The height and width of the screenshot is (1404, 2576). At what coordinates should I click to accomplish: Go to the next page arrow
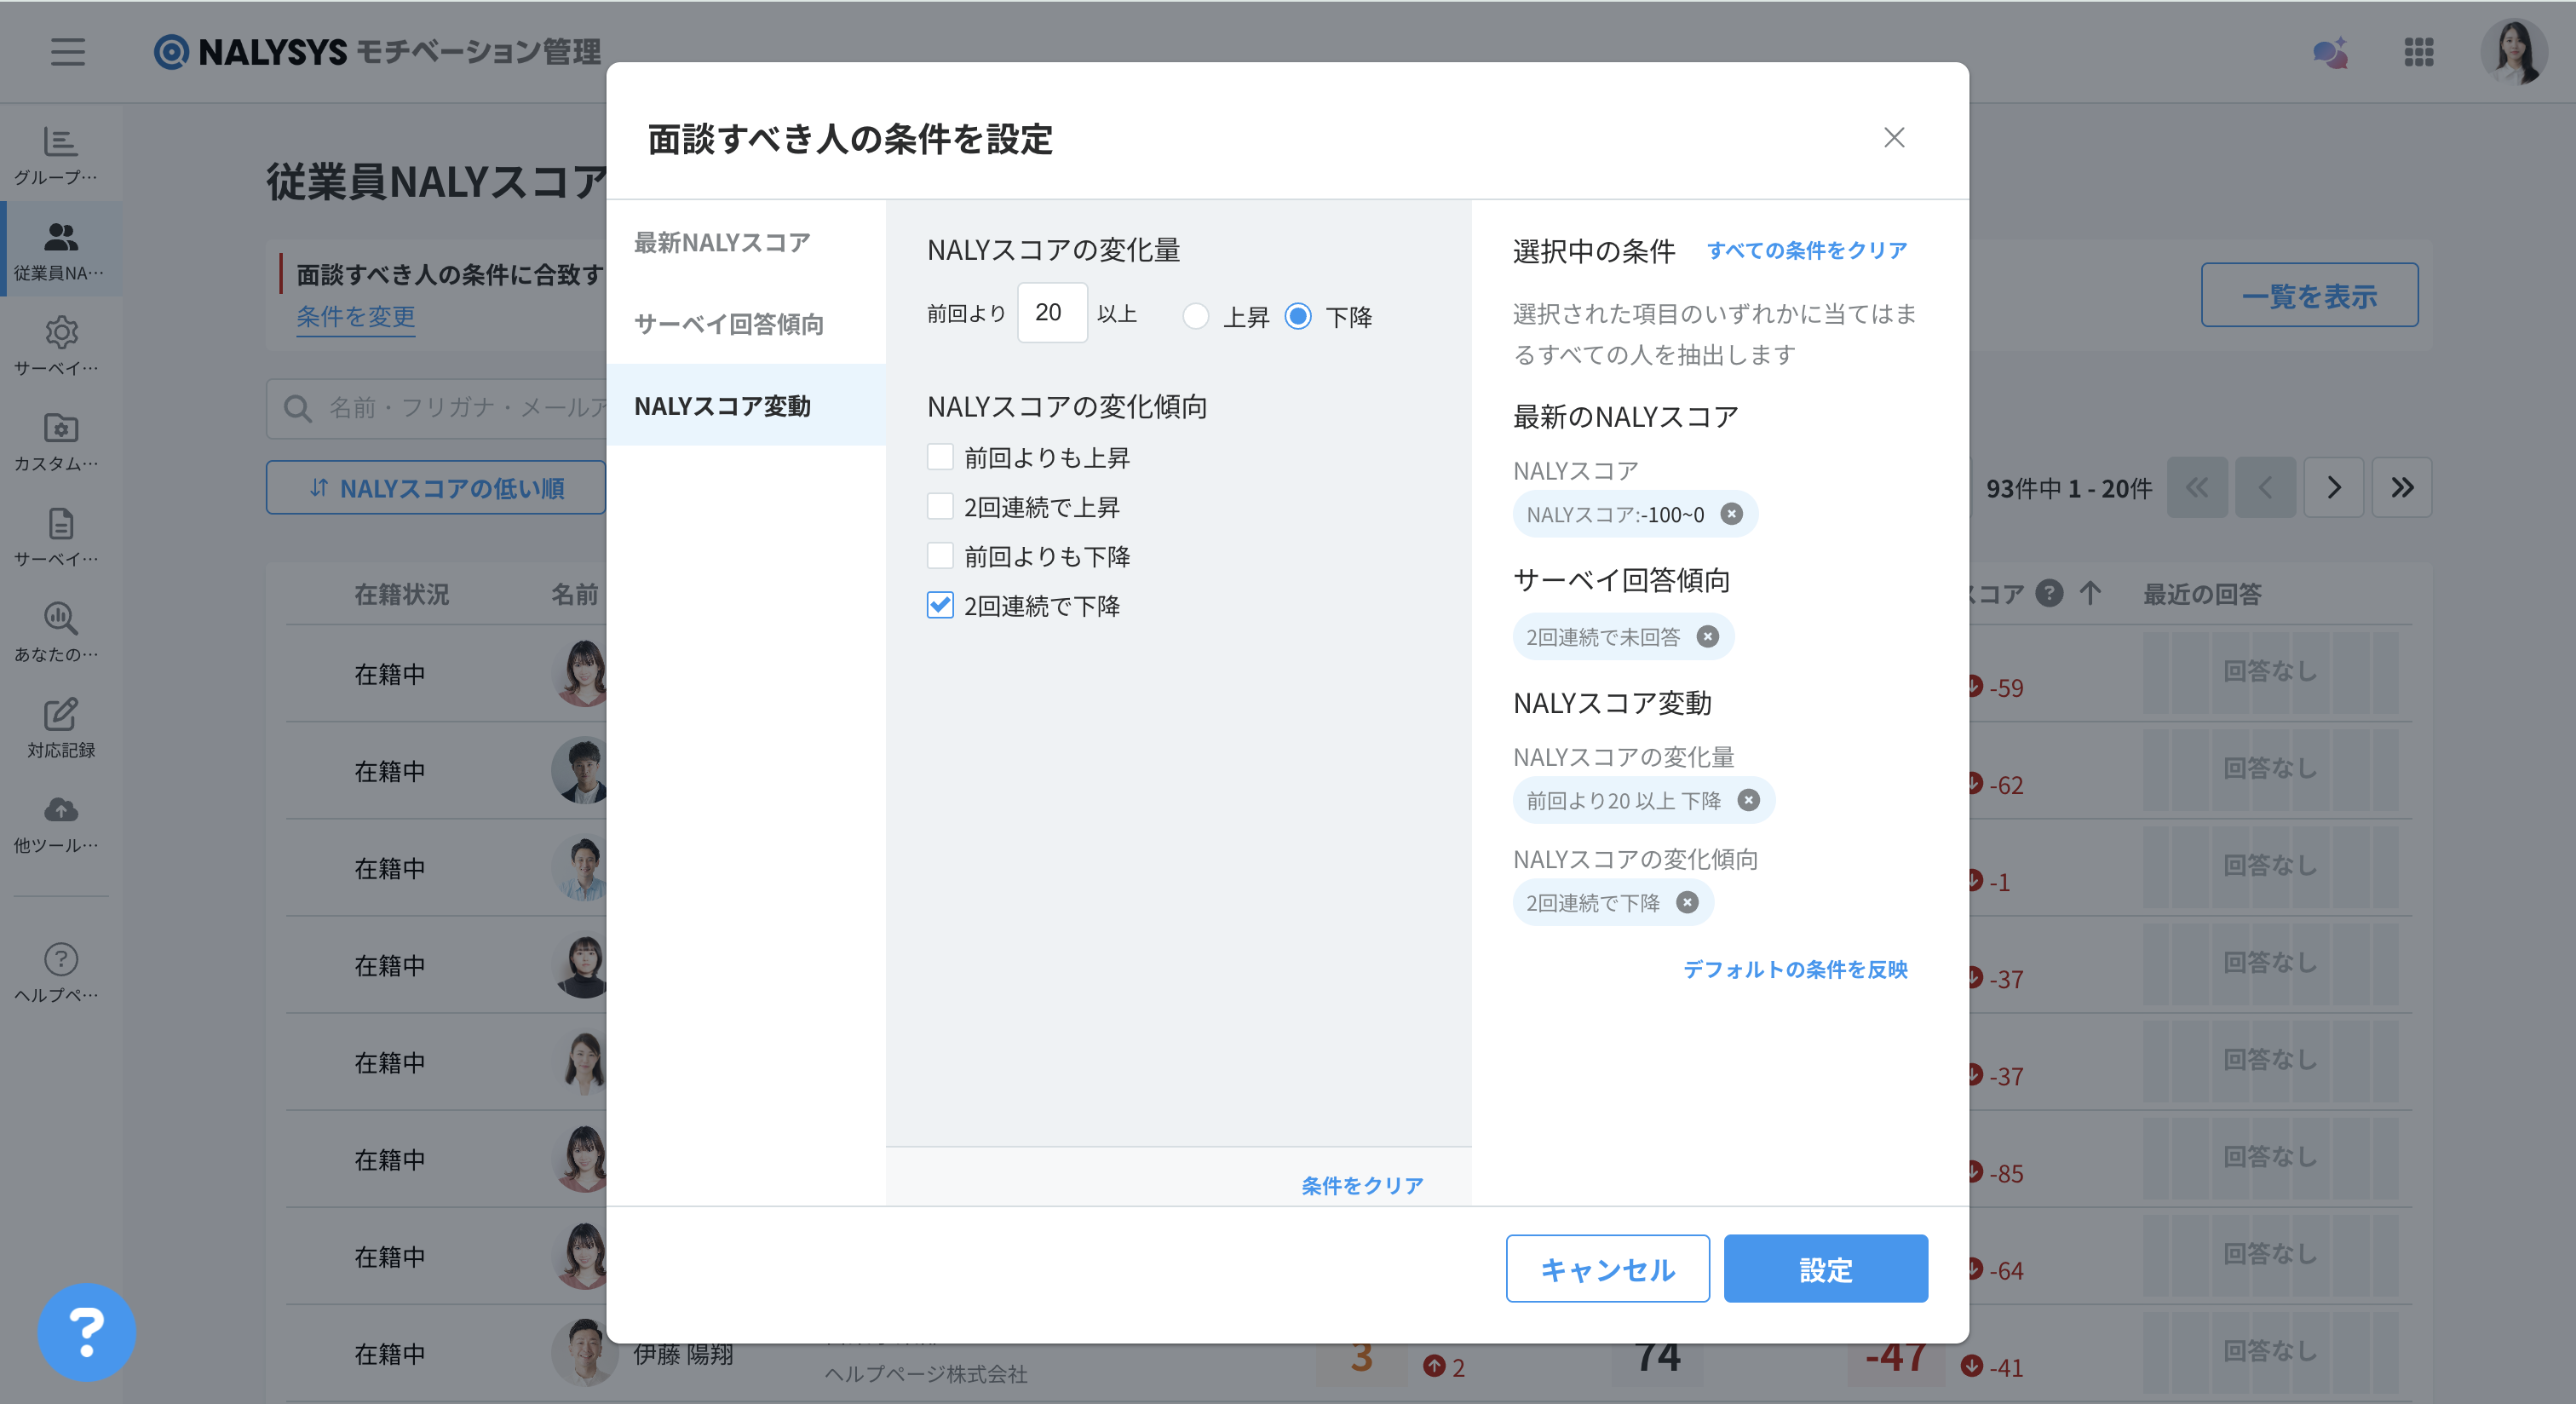[x=2333, y=487]
